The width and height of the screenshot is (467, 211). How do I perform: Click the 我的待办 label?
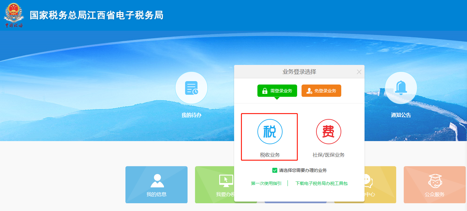[x=191, y=115]
